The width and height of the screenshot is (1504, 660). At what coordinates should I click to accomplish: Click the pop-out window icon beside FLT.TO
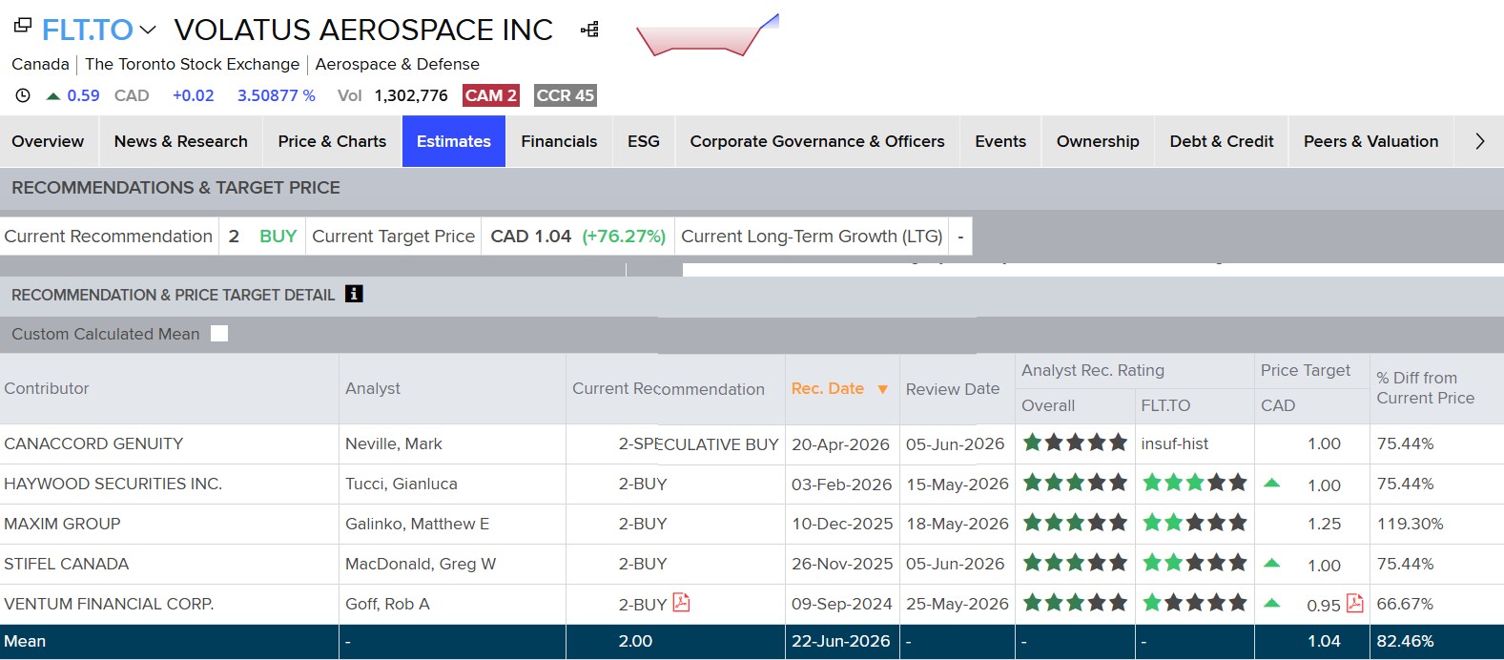(23, 26)
